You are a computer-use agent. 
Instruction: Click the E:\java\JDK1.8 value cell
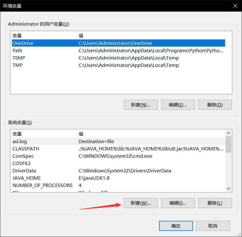(x=94, y=178)
